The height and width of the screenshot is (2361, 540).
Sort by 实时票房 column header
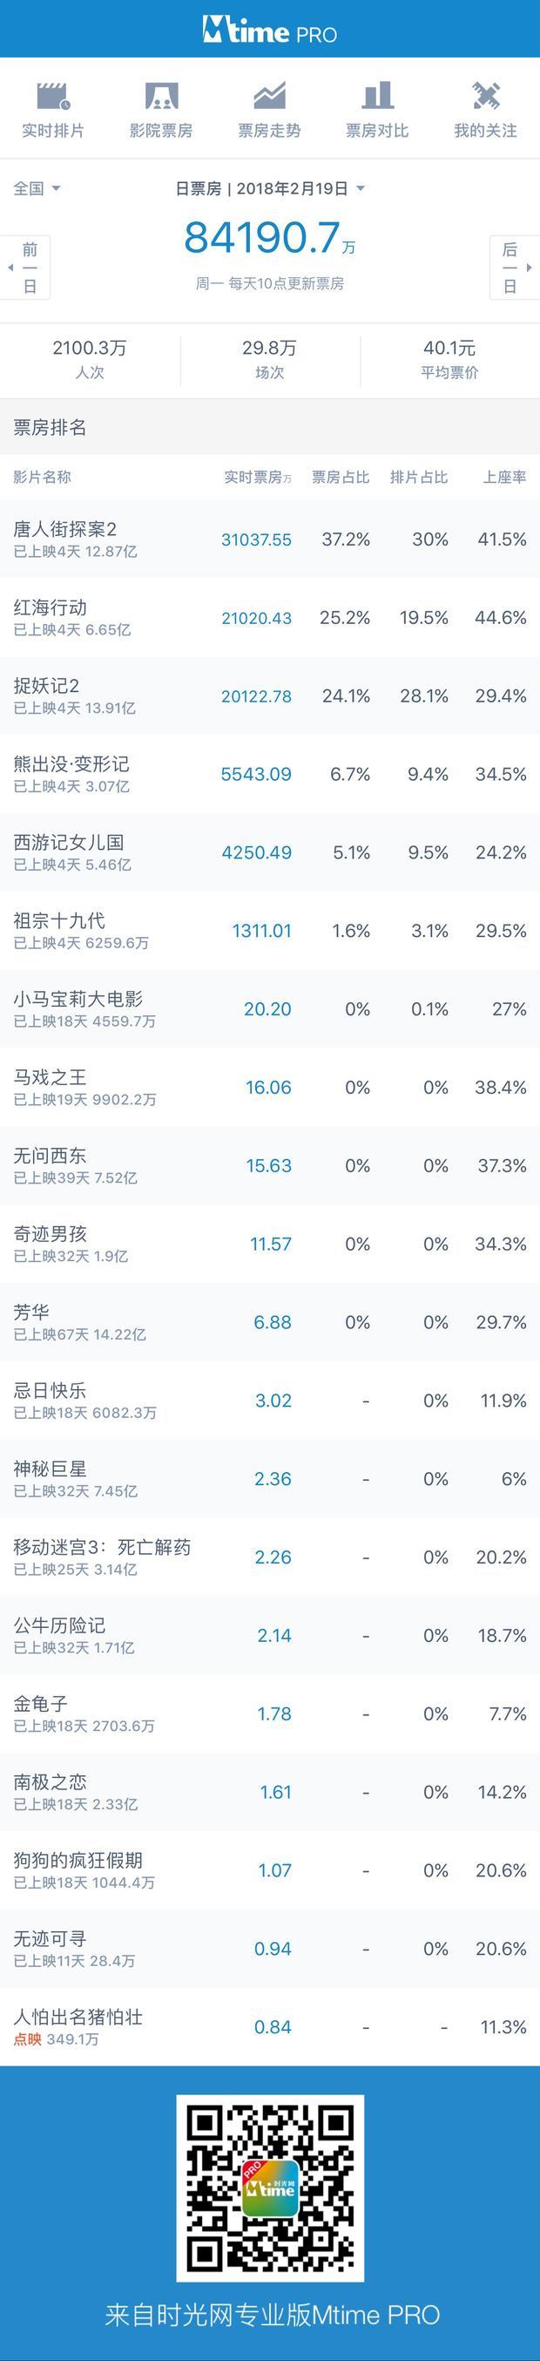(258, 477)
